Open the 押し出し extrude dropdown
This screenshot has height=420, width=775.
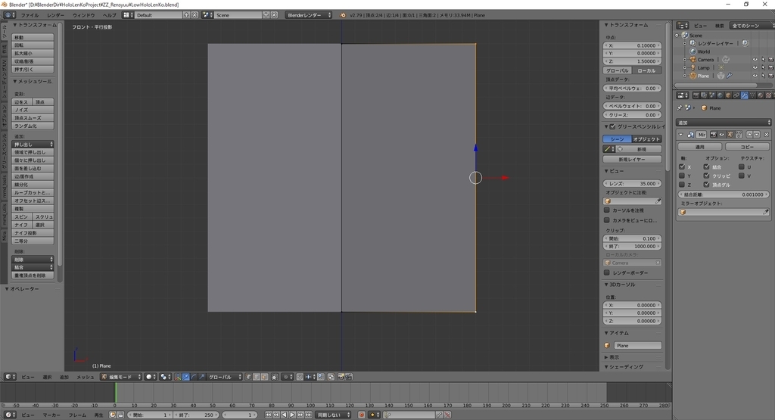33,145
